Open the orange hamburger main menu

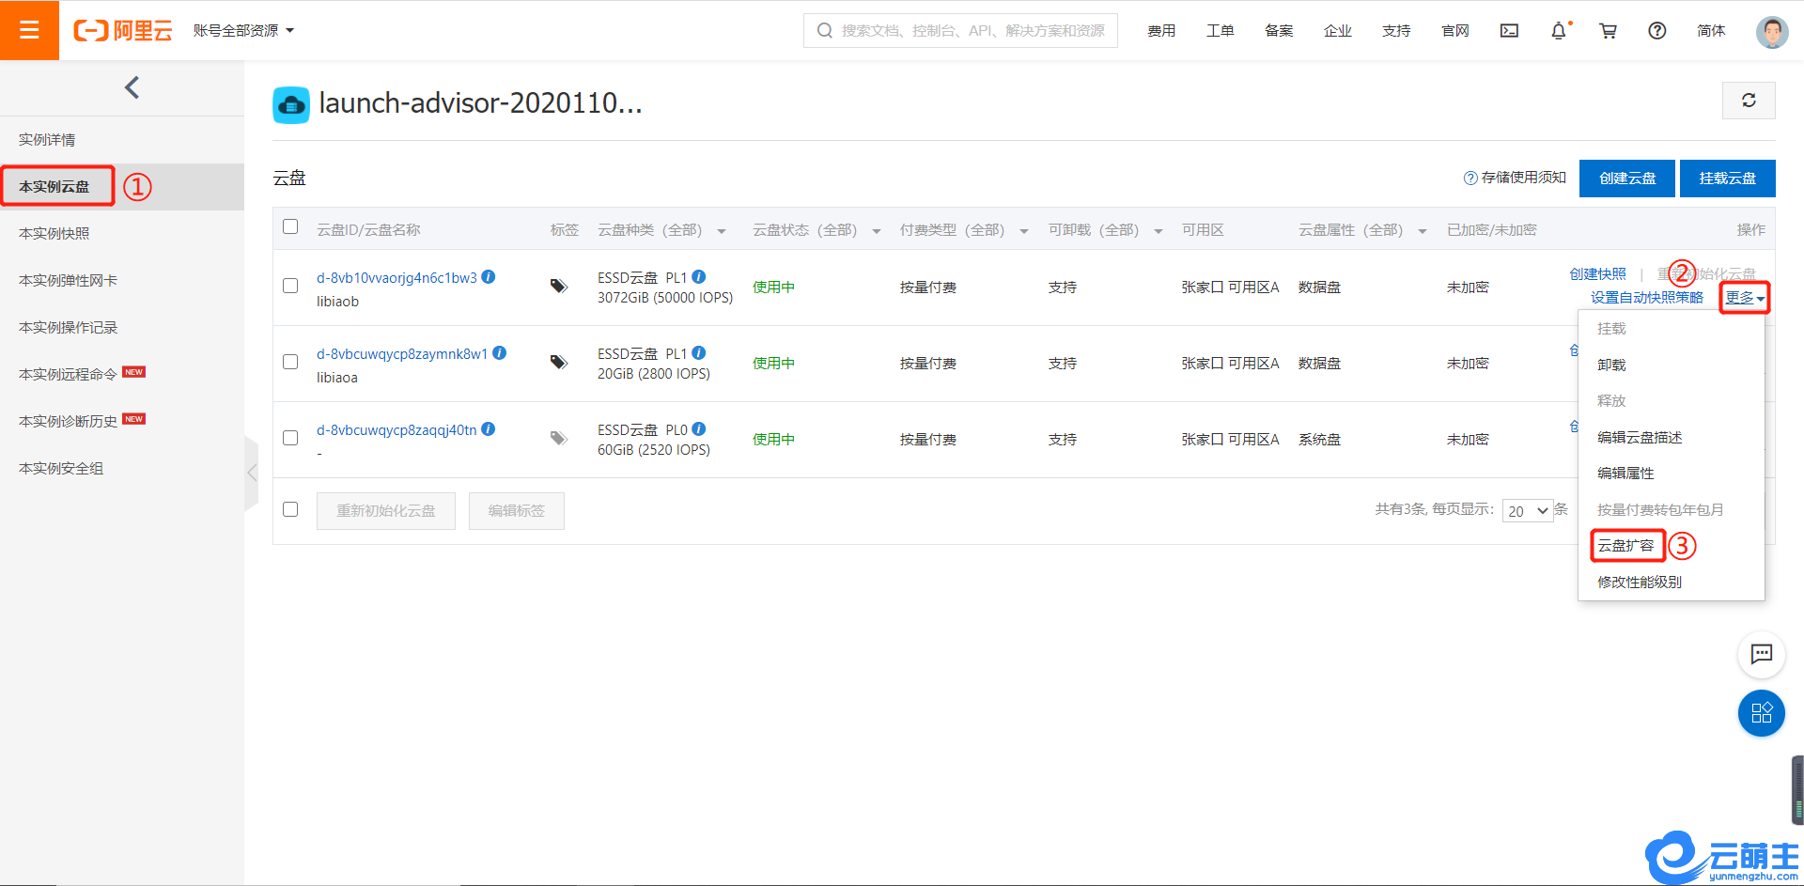tap(29, 30)
